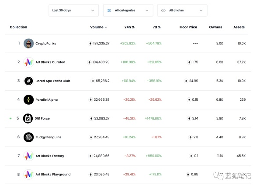Click ETH icon beside 0.1 floor price
257x185 pixels.
[x=191, y=156]
